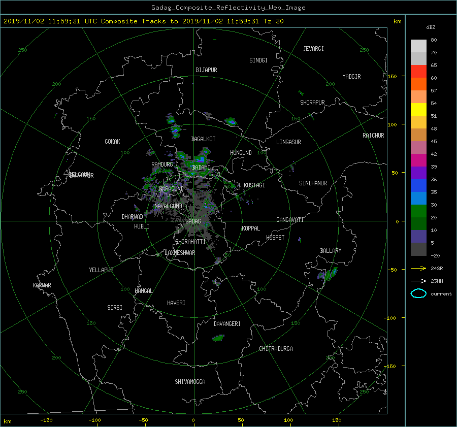Screen dimensions: 457x427
Task: Click the HUNGUND city label
Action: click(x=241, y=153)
